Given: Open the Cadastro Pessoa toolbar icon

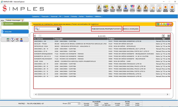Looking at the screenshot, I should pos(112,8).
